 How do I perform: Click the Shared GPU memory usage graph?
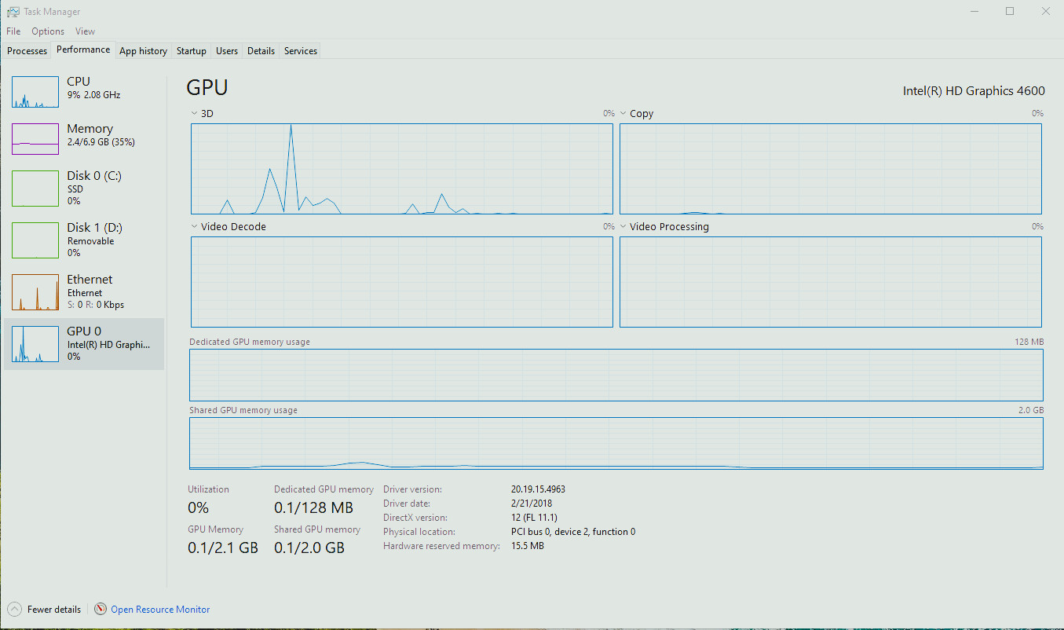(x=616, y=443)
